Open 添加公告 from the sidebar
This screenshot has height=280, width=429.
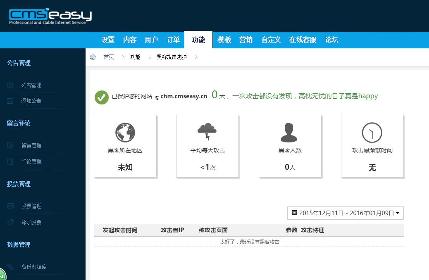point(31,101)
